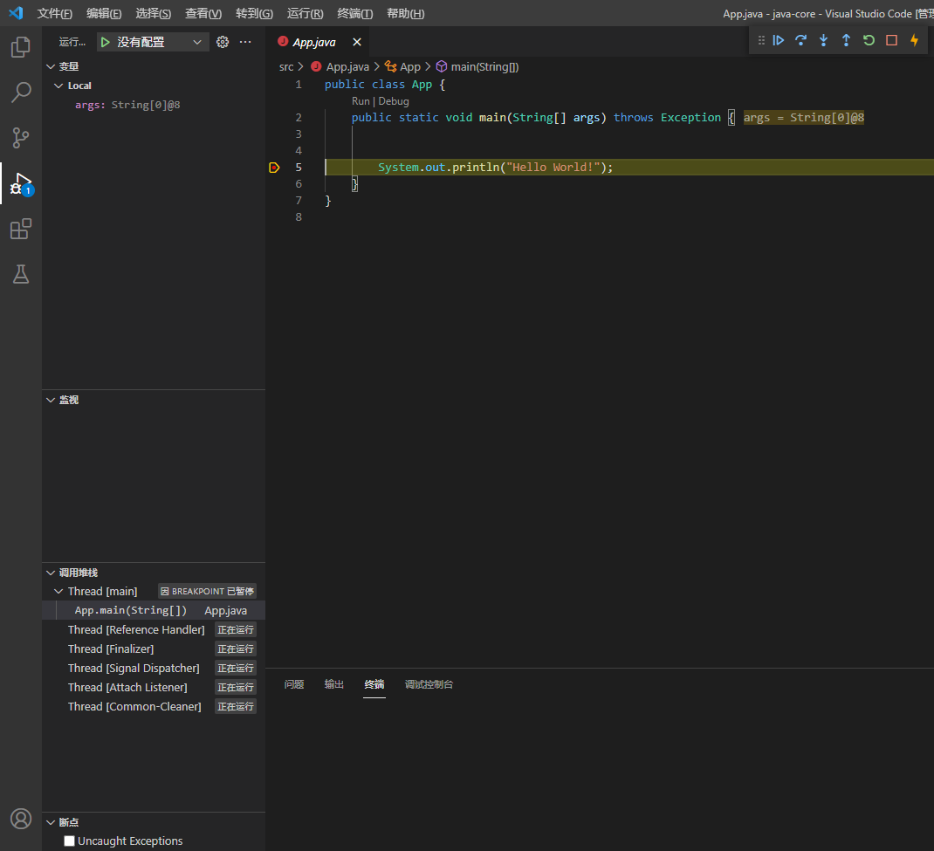Select Thread [Finalizer] row

(x=154, y=649)
